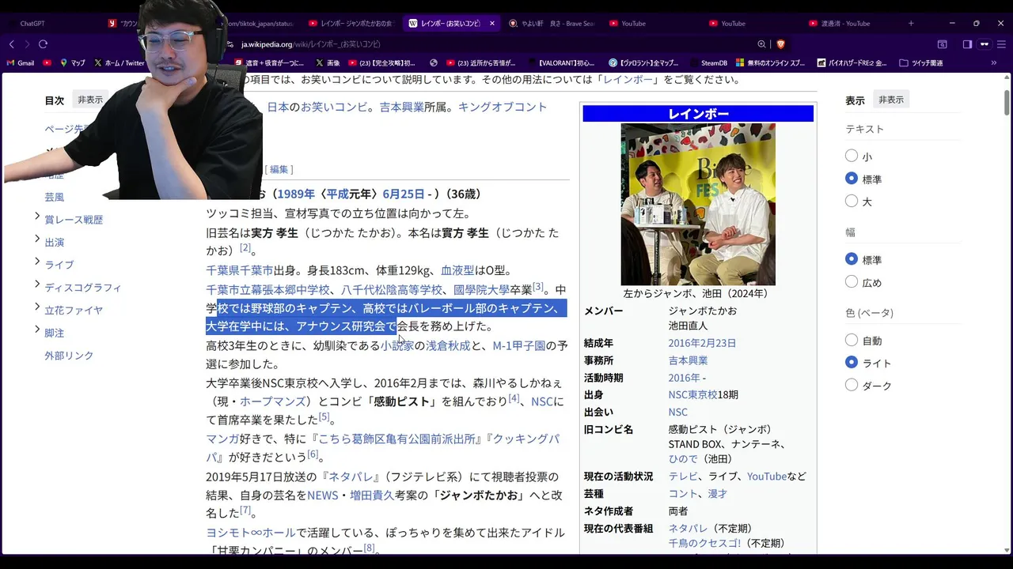
Task: Open the SteamDB bookmark
Action: [708, 62]
